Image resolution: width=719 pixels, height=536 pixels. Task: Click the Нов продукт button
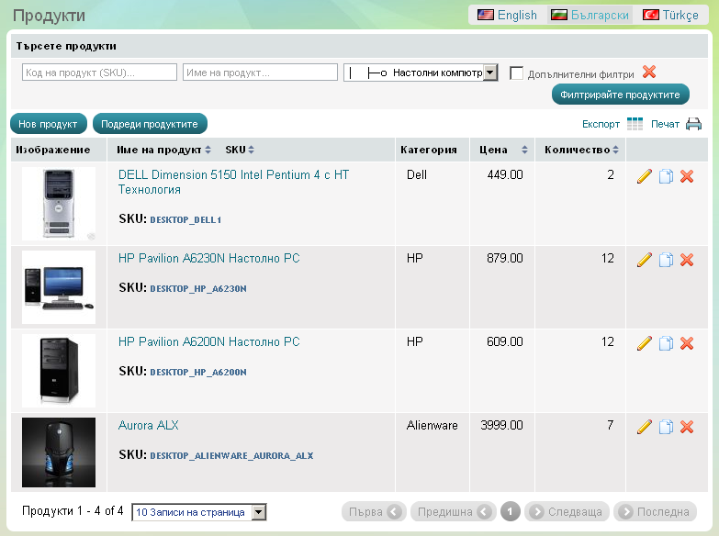[x=49, y=124]
